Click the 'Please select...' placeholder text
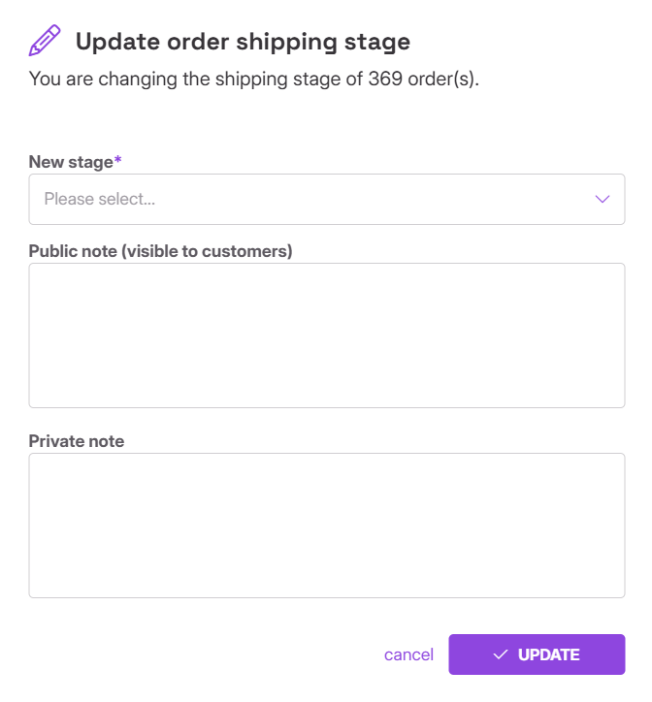 pyautogui.click(x=100, y=200)
